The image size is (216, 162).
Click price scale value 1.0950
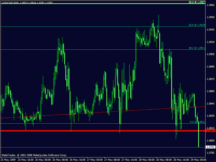(x=210, y=17)
